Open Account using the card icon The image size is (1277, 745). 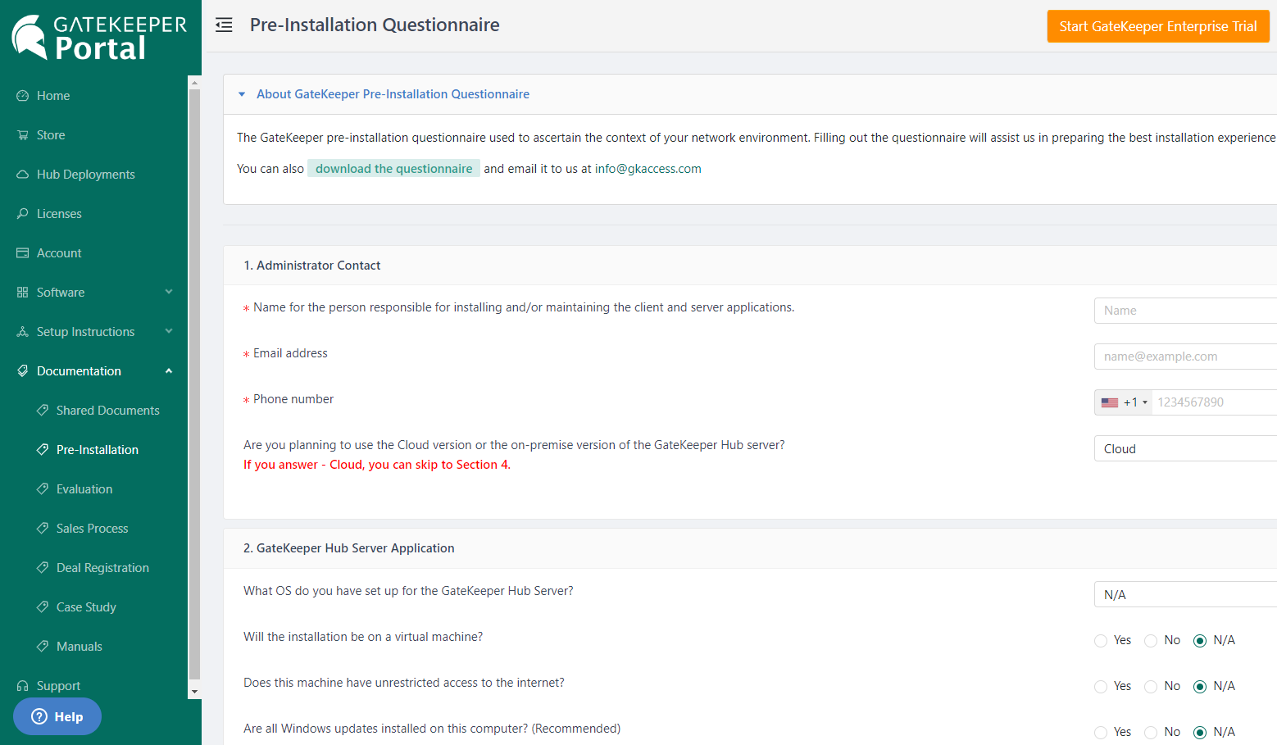(22, 252)
